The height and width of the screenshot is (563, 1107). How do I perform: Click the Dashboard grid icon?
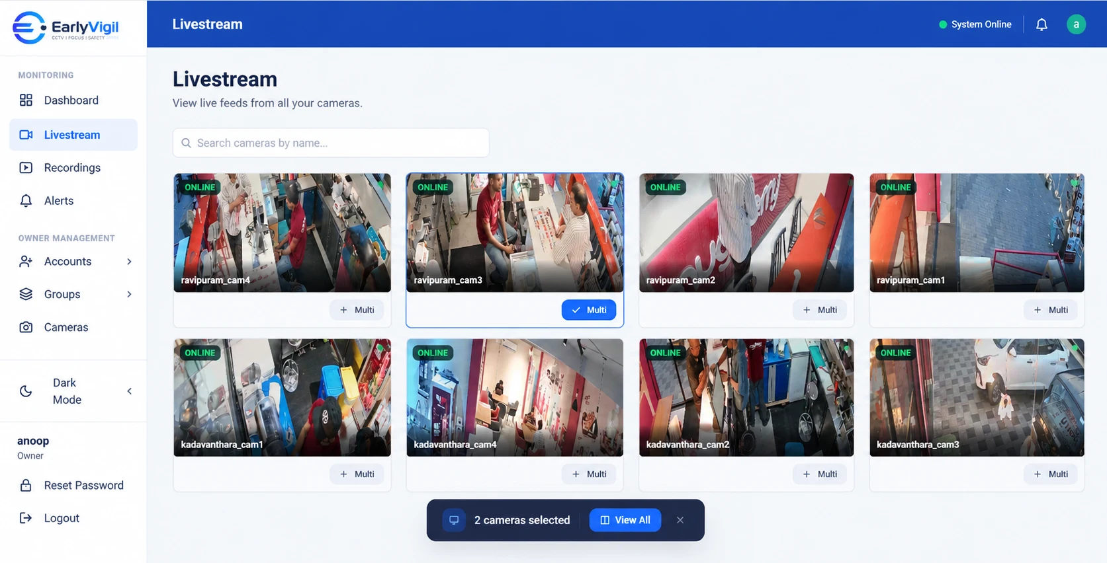pyautogui.click(x=26, y=100)
